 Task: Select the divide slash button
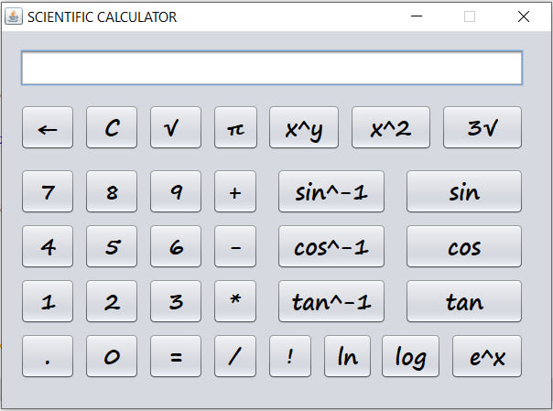pos(235,356)
